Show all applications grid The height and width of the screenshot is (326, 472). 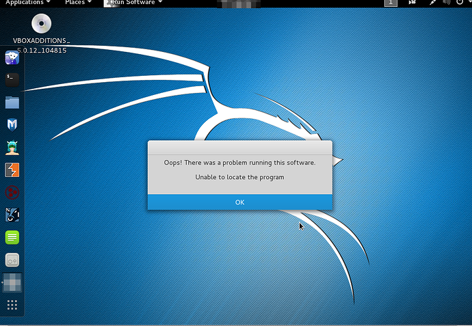click(12, 305)
